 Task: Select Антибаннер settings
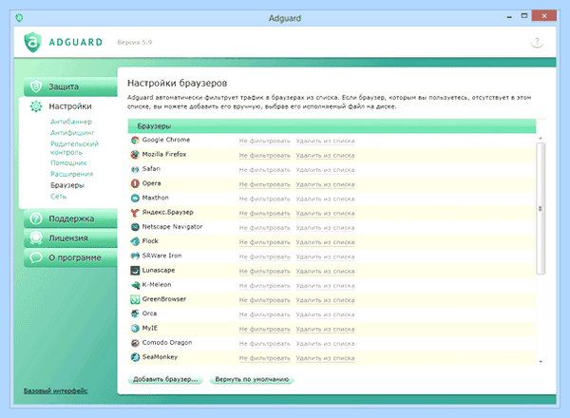coord(71,122)
